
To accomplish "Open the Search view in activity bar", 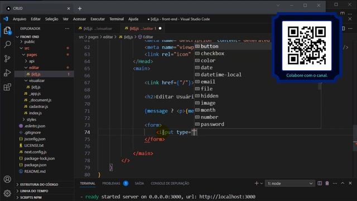I will 7,45.
